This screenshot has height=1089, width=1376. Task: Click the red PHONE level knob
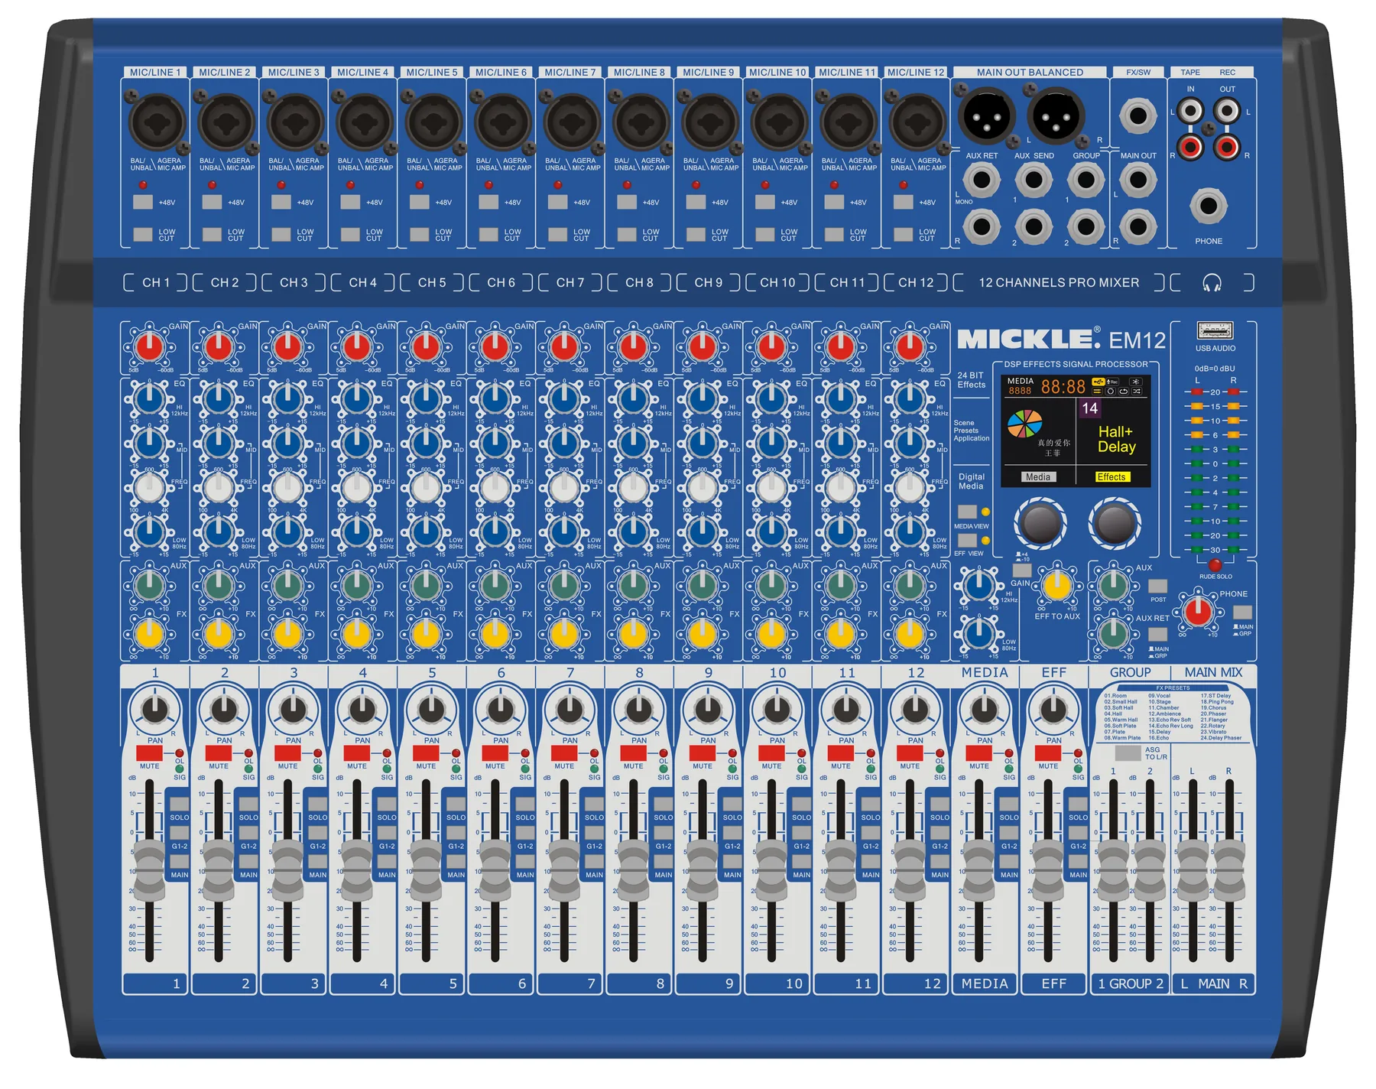coord(1198,611)
